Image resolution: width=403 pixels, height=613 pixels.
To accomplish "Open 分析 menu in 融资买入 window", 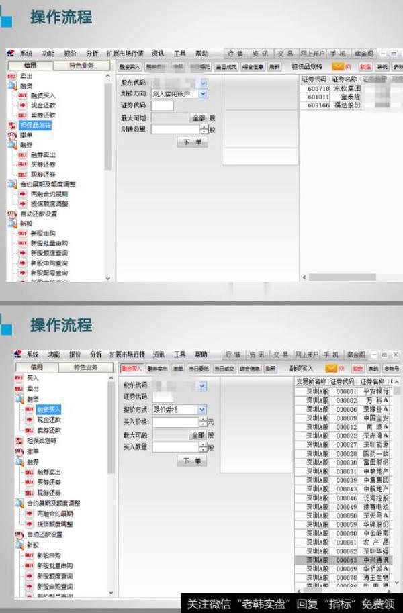I will 95,355.
